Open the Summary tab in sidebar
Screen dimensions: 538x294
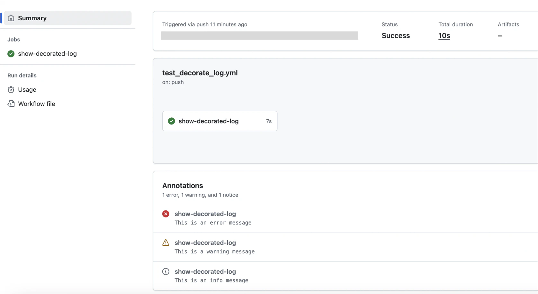tap(68, 18)
